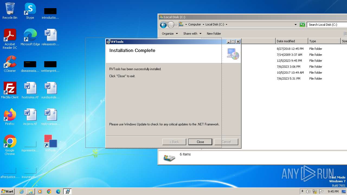Viewport: 347px width, 195px height.
Task: Open Chrome from the taskbar
Action: pyautogui.click(x=49, y=191)
